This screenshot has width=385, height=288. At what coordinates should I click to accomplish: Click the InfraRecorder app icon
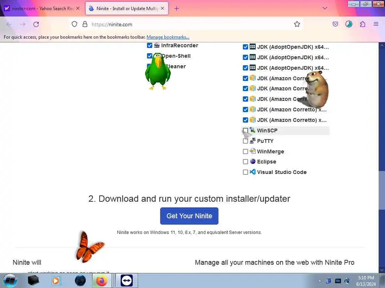(x=157, y=45)
